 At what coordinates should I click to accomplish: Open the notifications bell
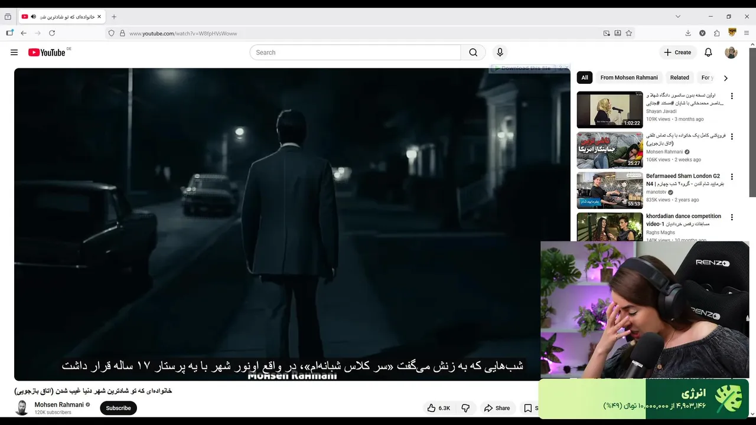pos(708,53)
